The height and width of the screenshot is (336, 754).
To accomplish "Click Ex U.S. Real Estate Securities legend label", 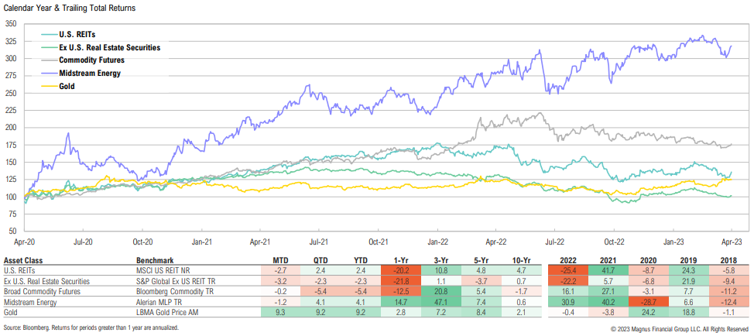I will pyautogui.click(x=109, y=47).
